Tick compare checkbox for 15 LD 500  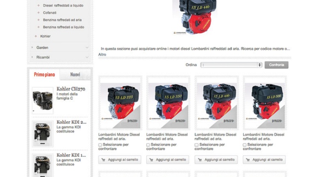click(x=244, y=145)
